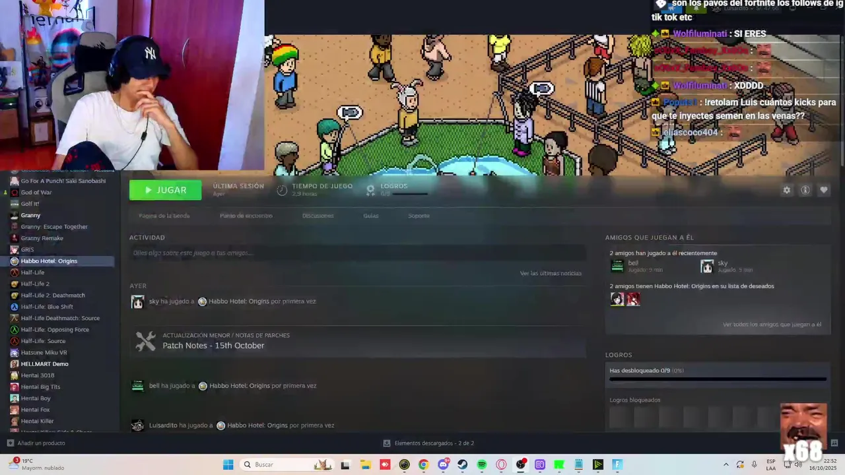845x475 pixels.
Task: Click the achievements ribbon icon near LOGROS
Action: [370, 190]
